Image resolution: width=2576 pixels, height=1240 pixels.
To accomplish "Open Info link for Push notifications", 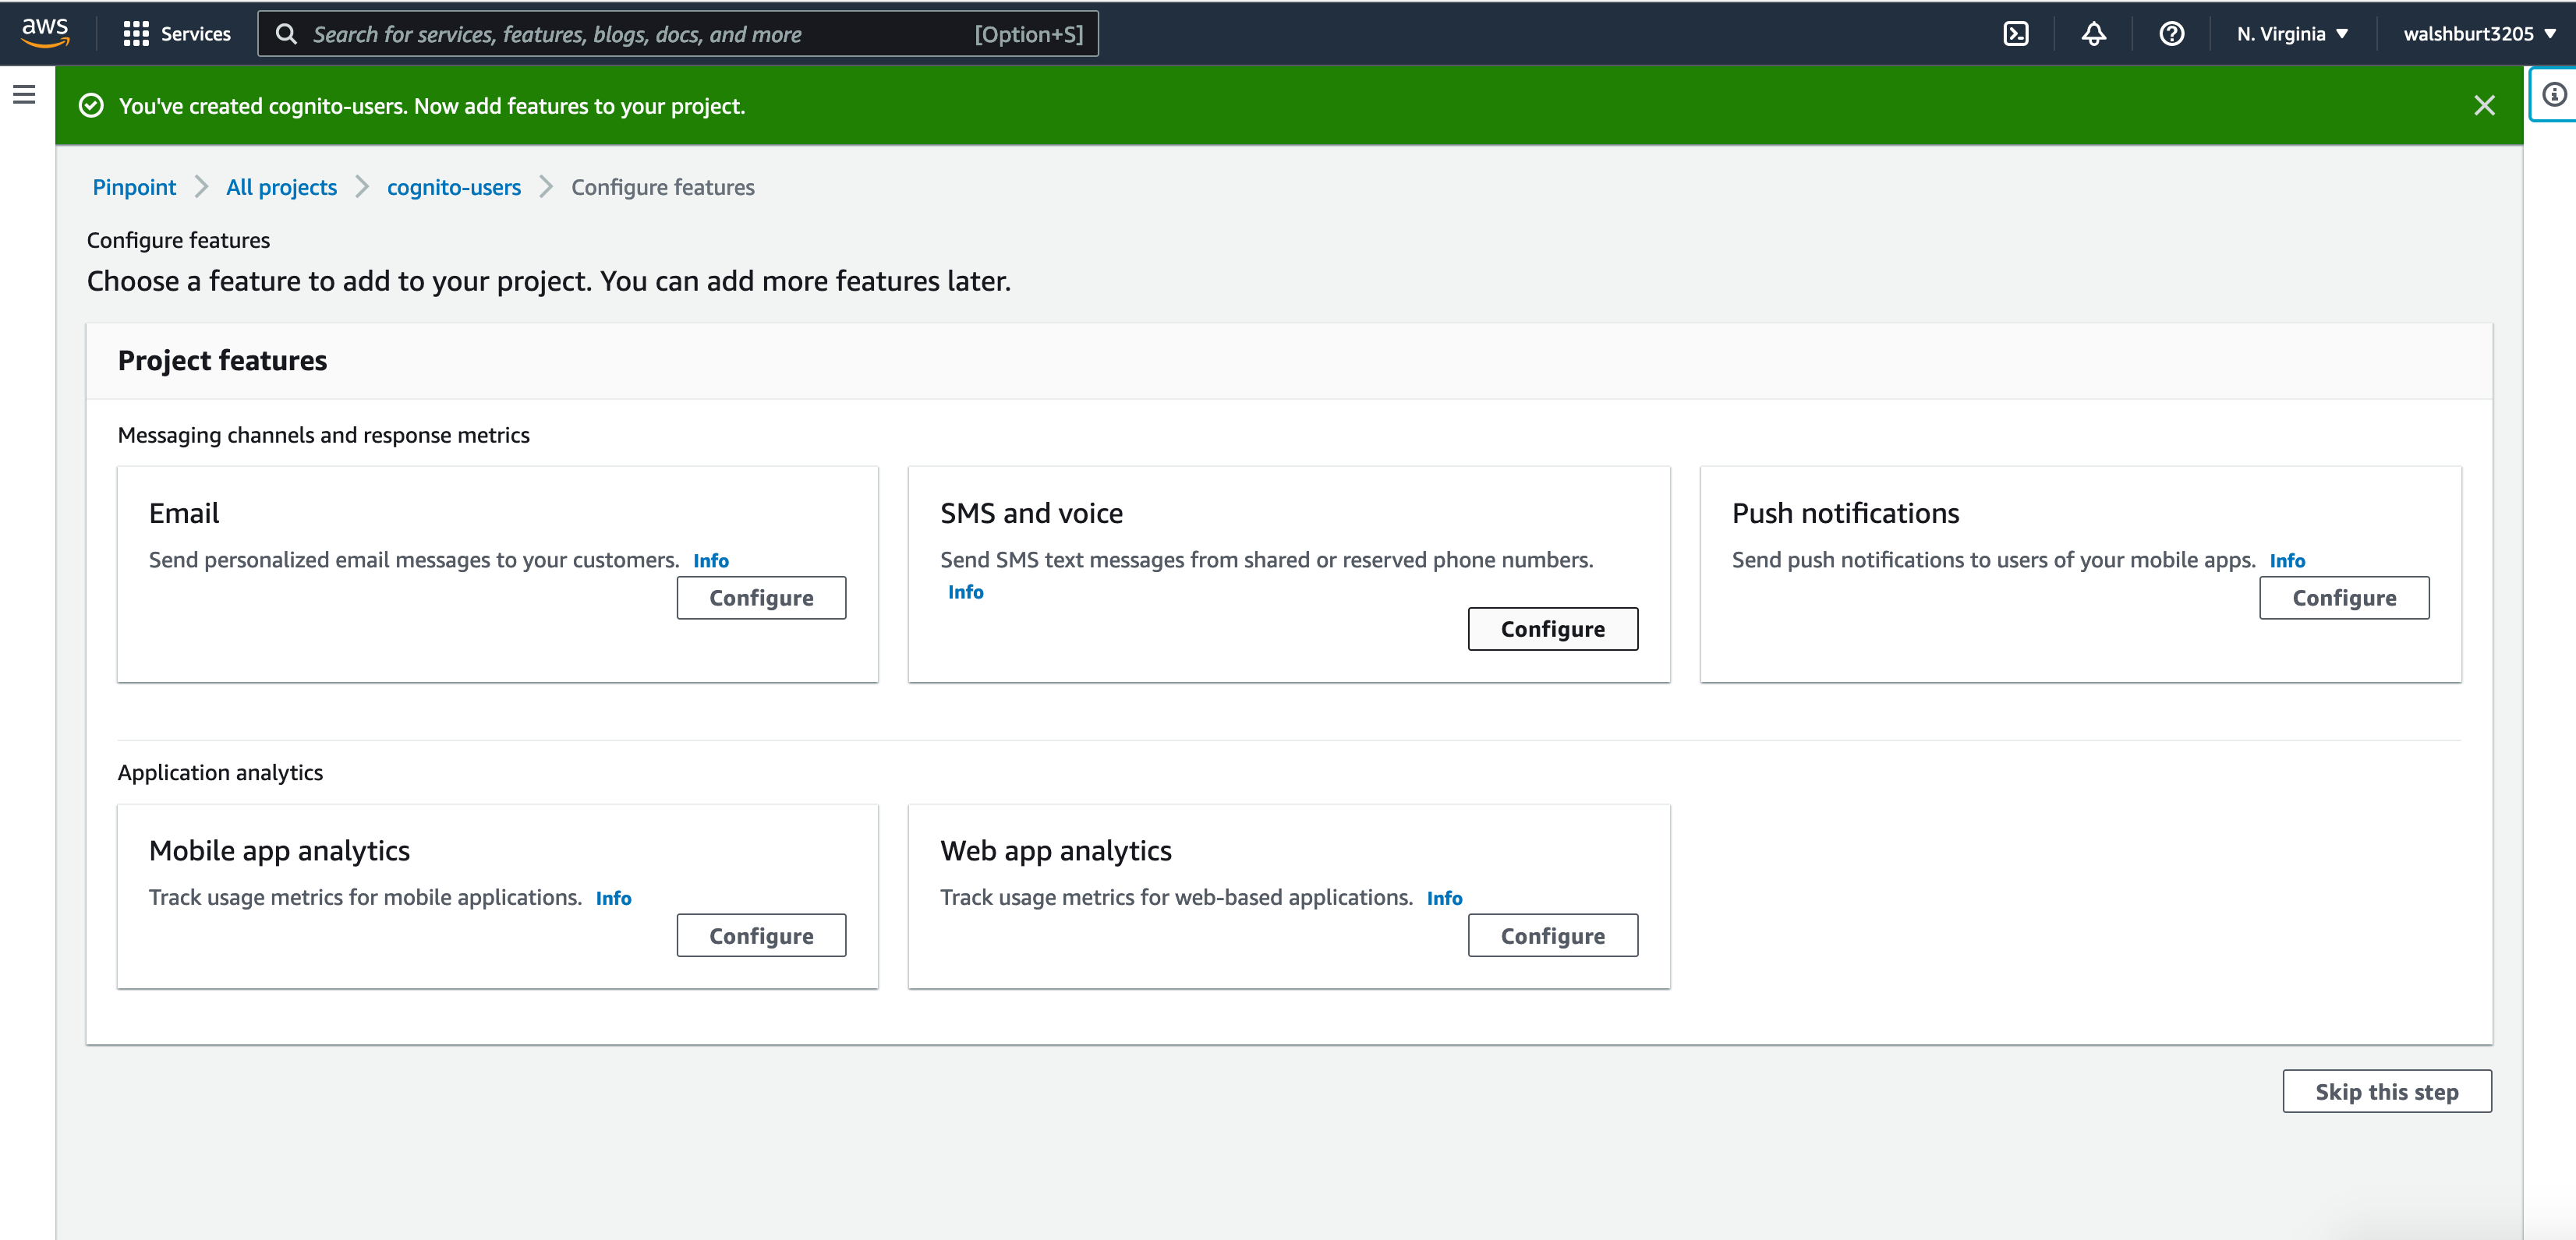I will click(x=2287, y=560).
